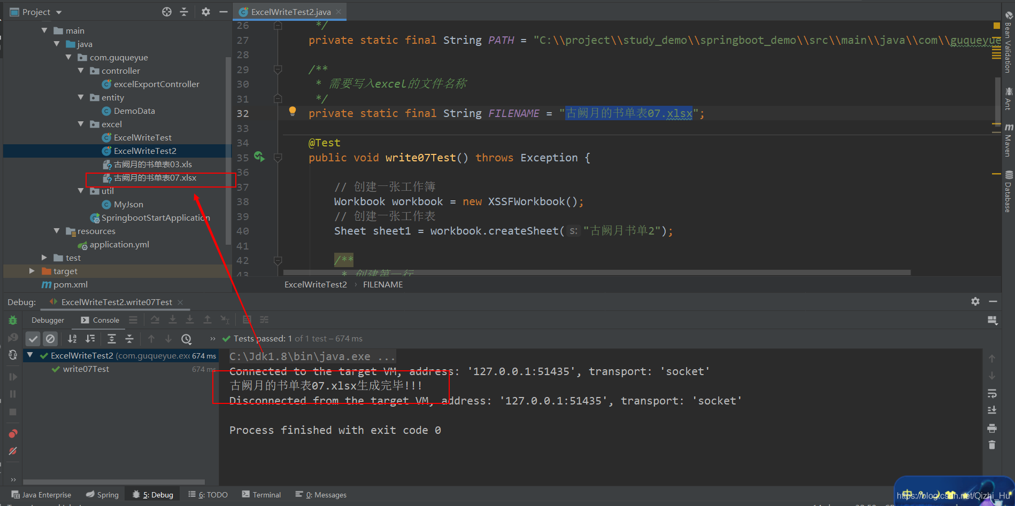Collapse all test results
Viewport: 1015px width, 506px height.
(129, 339)
